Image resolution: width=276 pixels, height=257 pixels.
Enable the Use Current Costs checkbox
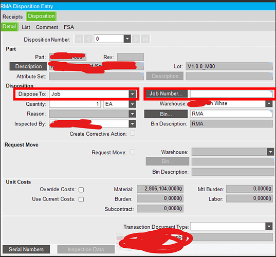pos(81,199)
